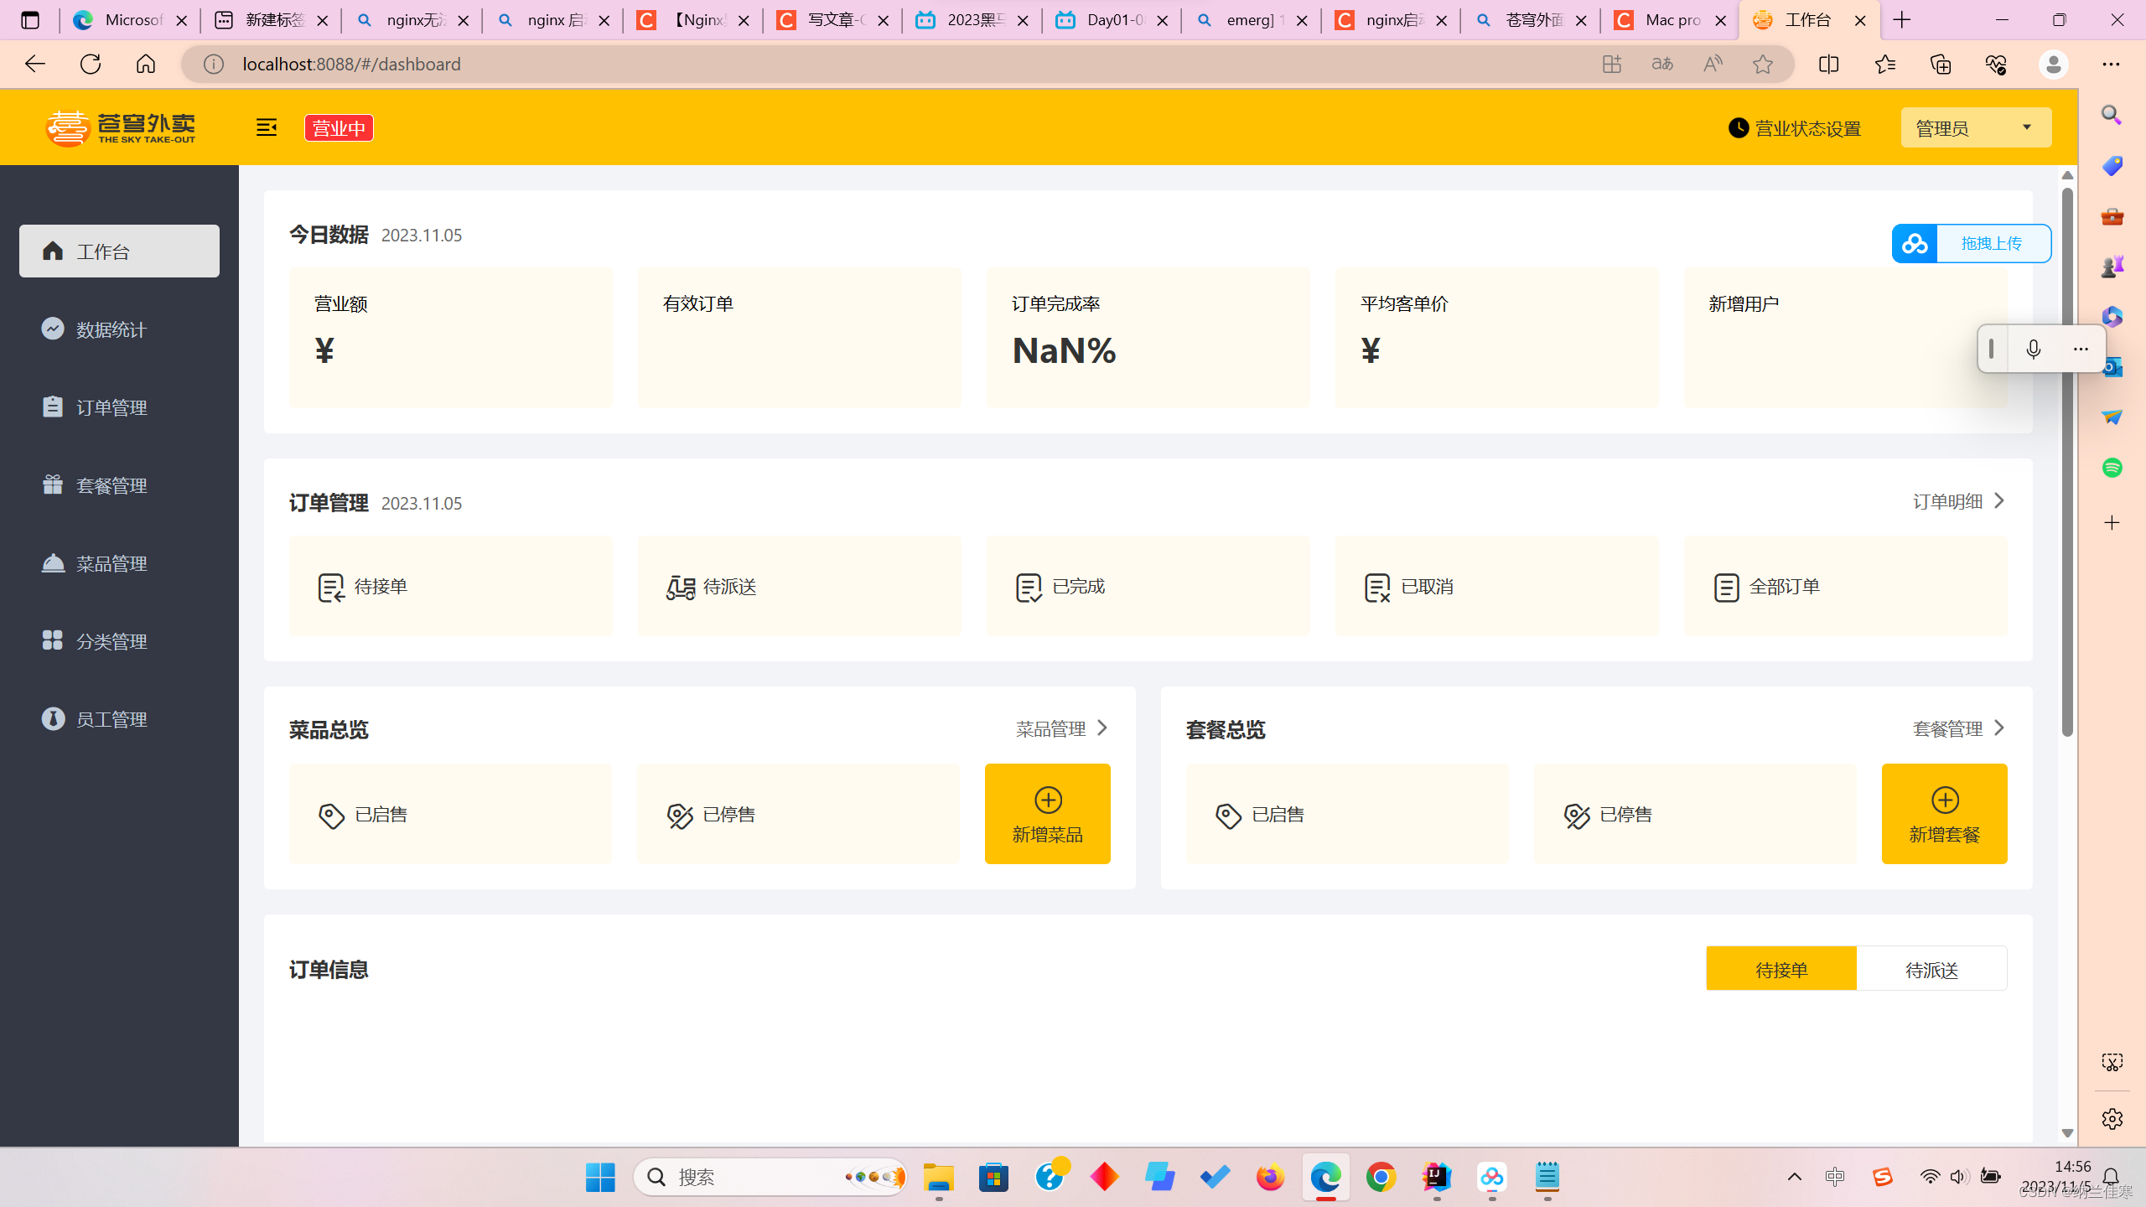
Task: Switch to the 工作台 browser tab
Action: 1807,19
